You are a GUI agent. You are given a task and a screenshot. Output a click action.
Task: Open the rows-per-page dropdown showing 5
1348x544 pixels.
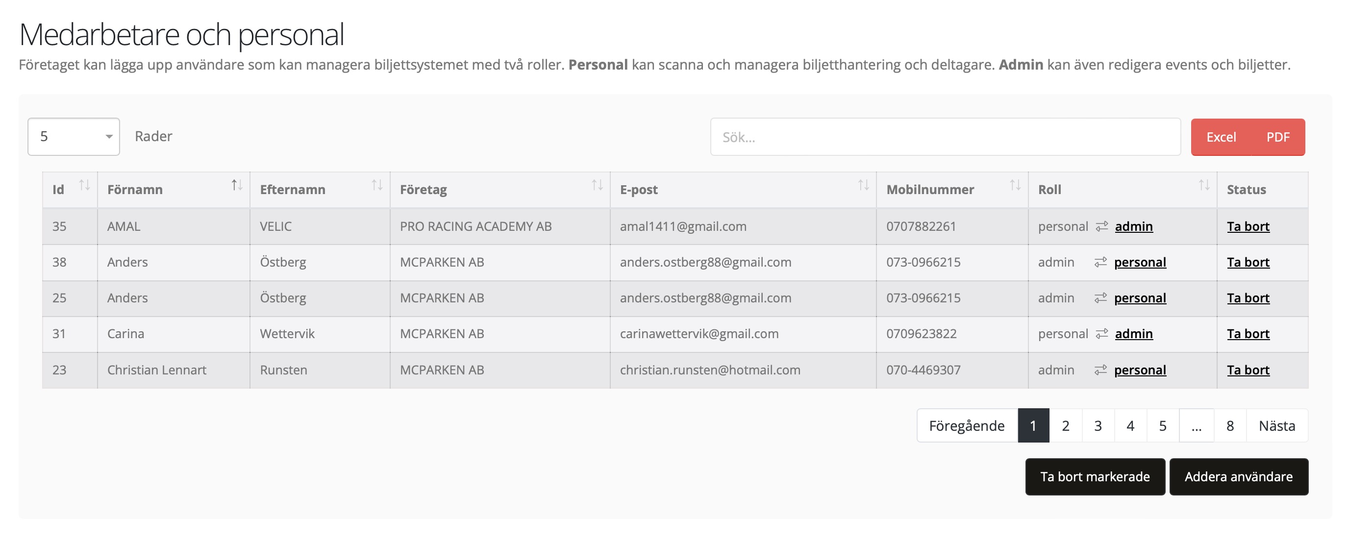[x=74, y=137]
